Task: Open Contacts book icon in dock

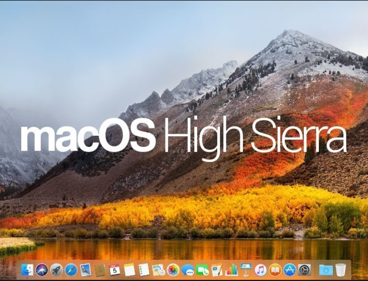Action: (100, 270)
